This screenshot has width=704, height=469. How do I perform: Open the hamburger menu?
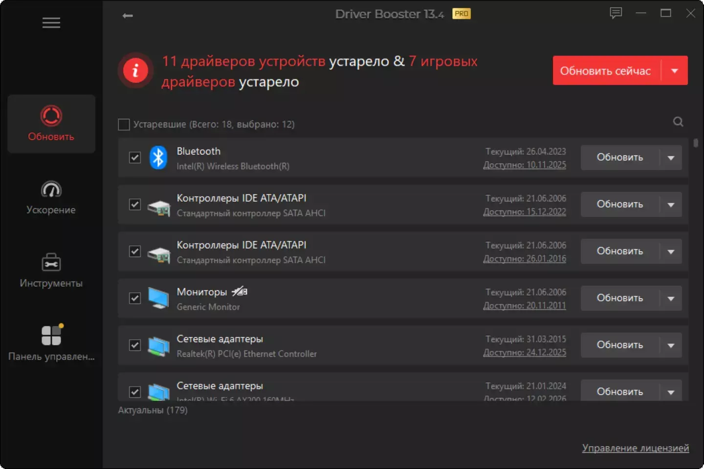pyautogui.click(x=51, y=22)
